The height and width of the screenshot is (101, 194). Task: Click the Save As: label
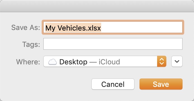click(x=26, y=27)
